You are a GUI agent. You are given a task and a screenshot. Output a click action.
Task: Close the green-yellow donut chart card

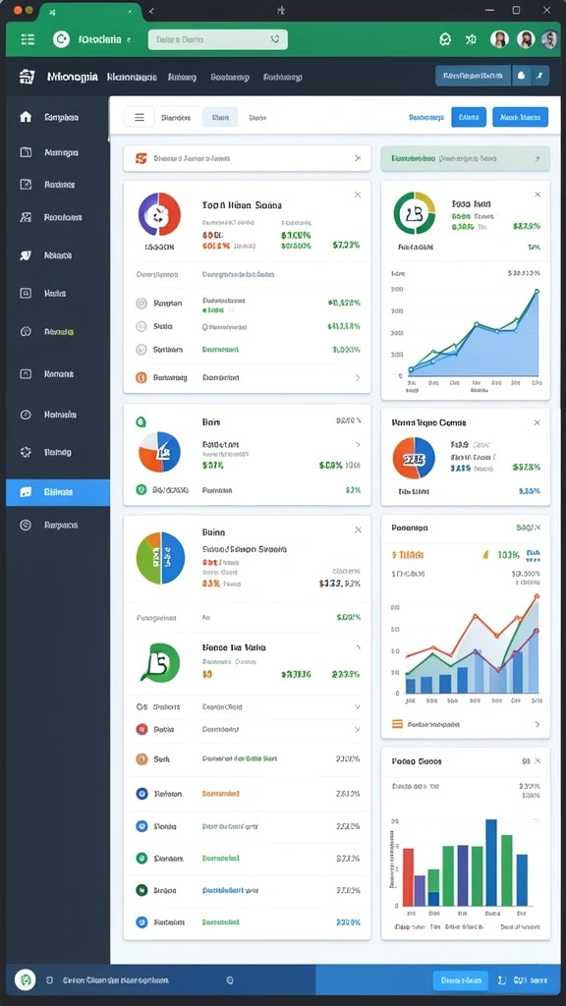(x=538, y=194)
